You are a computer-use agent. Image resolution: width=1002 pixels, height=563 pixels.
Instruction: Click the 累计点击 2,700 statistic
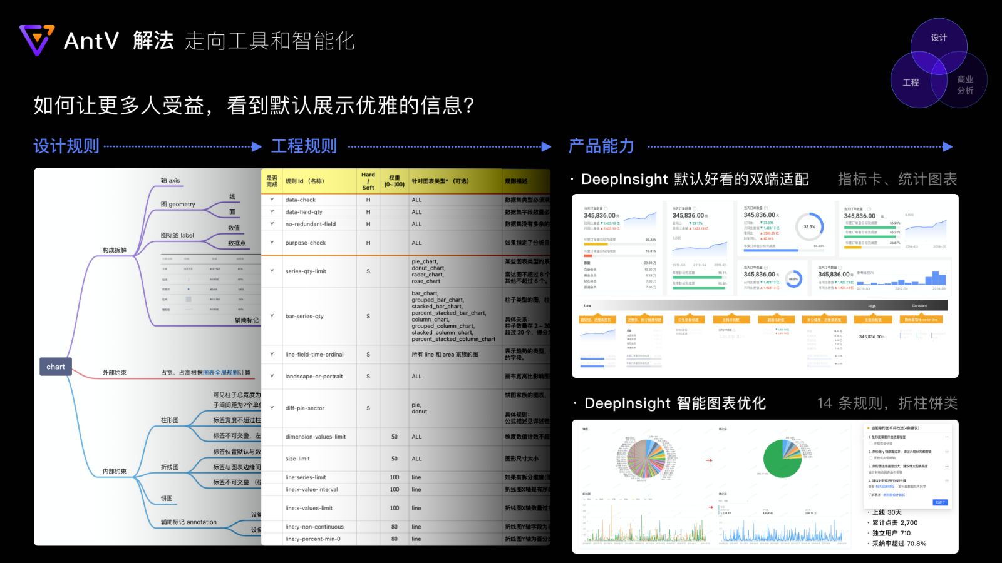(894, 523)
